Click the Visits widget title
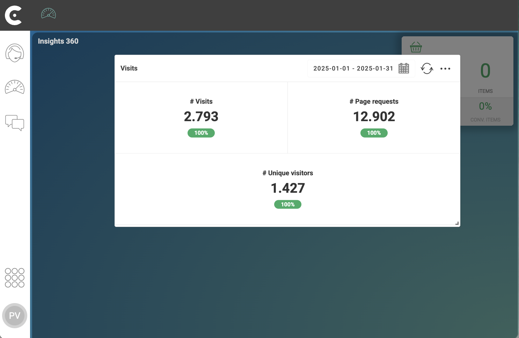The width and height of the screenshot is (519, 338). point(129,68)
